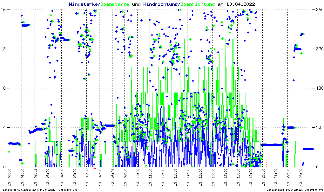Click time label '13. 23:00'
This screenshot has width=324, height=192.
coord(300,177)
